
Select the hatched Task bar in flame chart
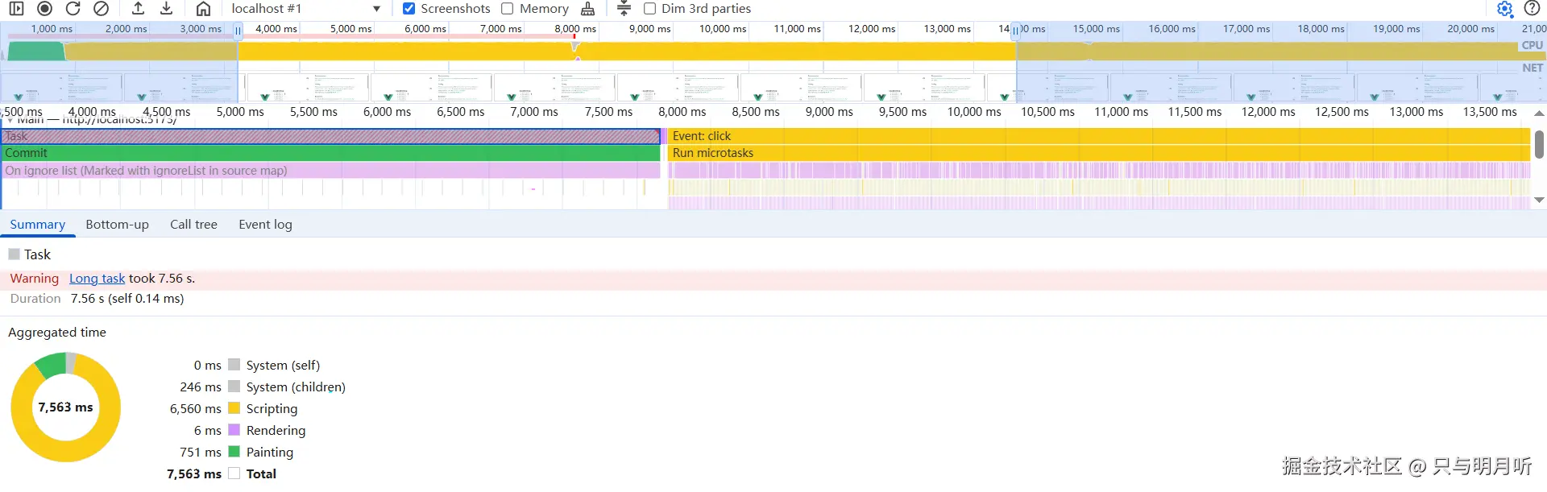tap(331, 136)
